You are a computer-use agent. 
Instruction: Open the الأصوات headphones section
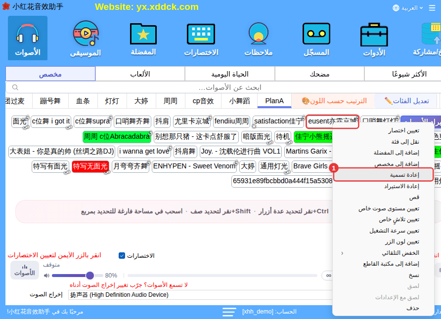click(x=28, y=38)
